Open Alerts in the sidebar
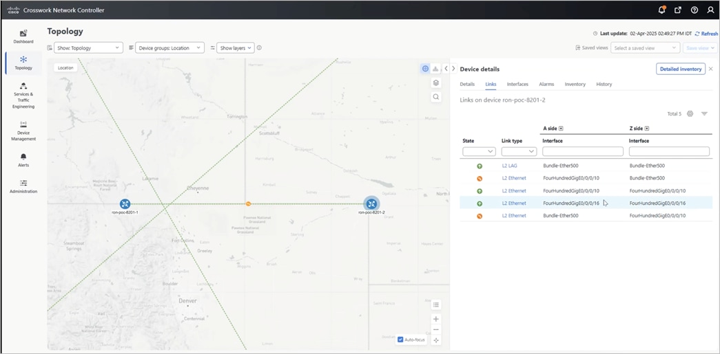This screenshot has width=720, height=354. [23, 160]
